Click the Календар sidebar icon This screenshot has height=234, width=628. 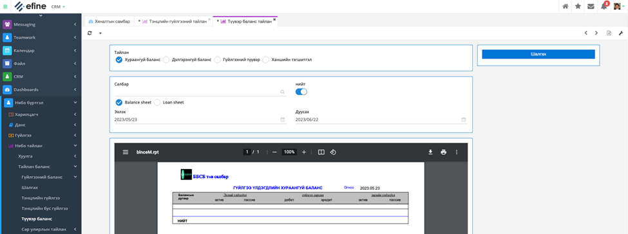pyautogui.click(x=7, y=50)
